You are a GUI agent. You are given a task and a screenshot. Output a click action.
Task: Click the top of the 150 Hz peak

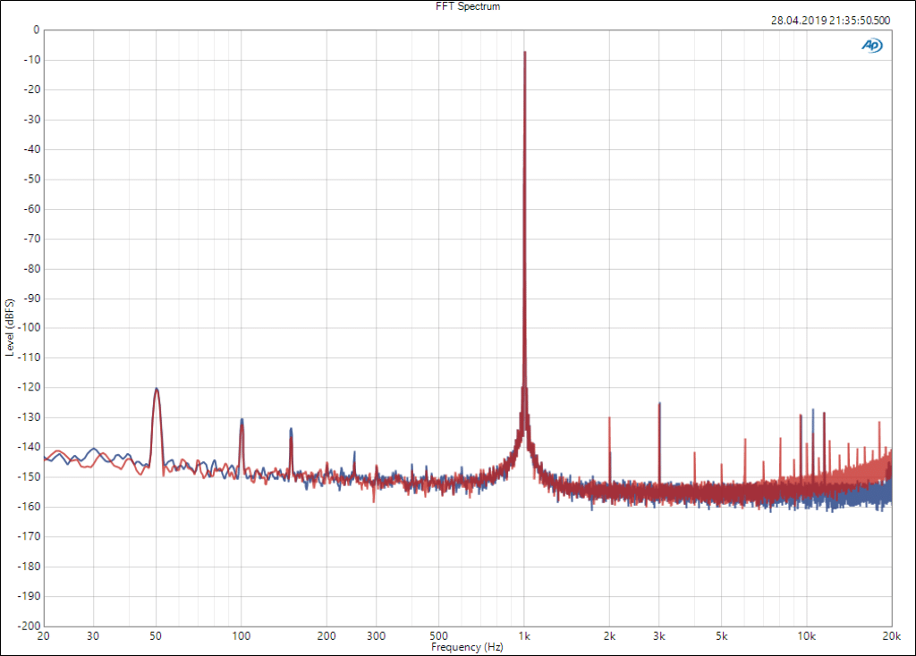[291, 429]
